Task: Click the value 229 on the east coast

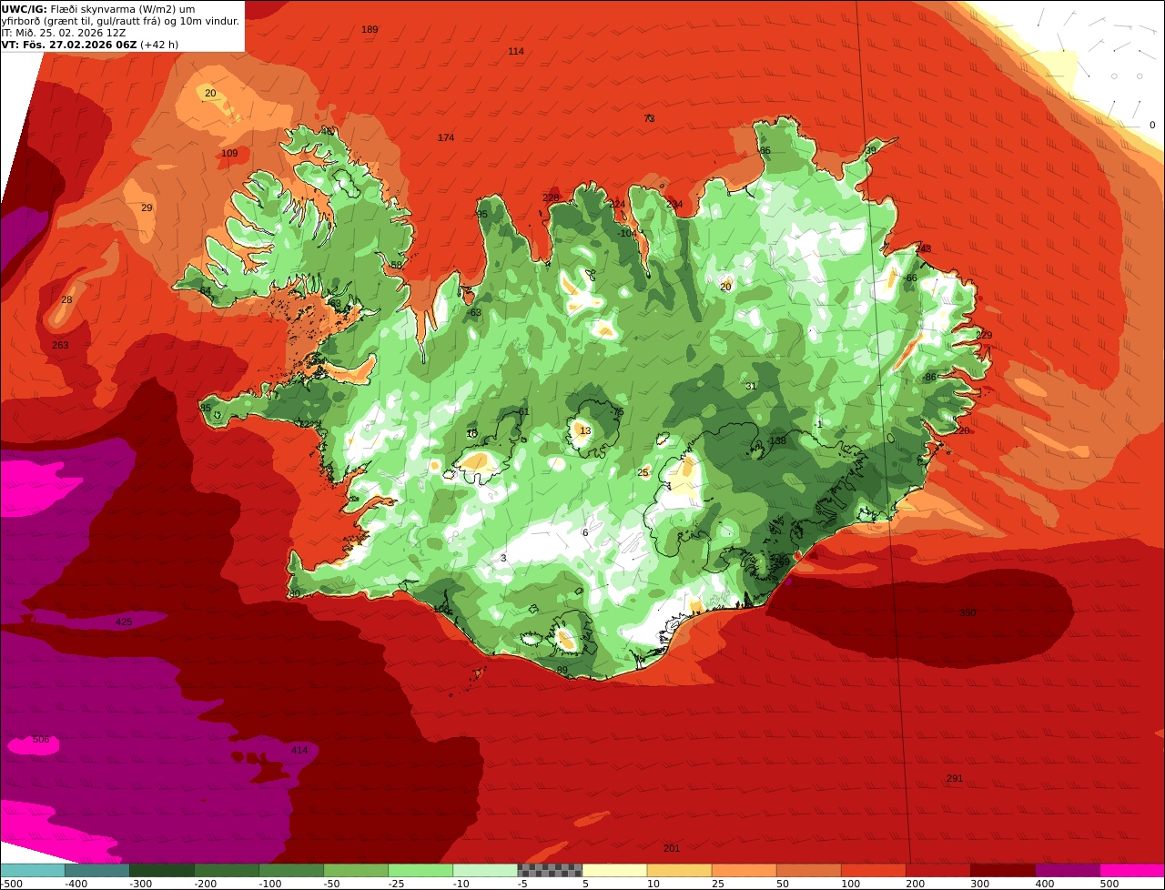Action: (984, 336)
